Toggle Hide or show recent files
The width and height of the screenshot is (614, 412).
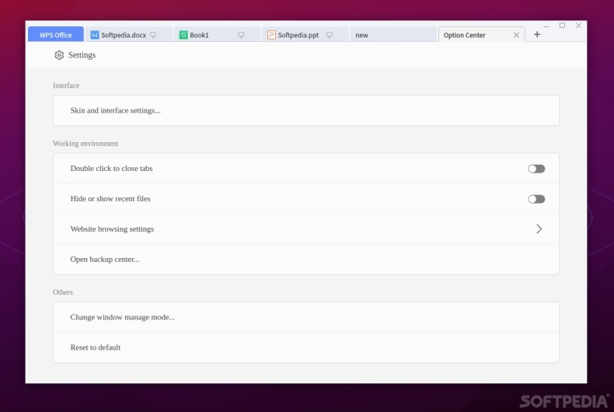coord(536,199)
